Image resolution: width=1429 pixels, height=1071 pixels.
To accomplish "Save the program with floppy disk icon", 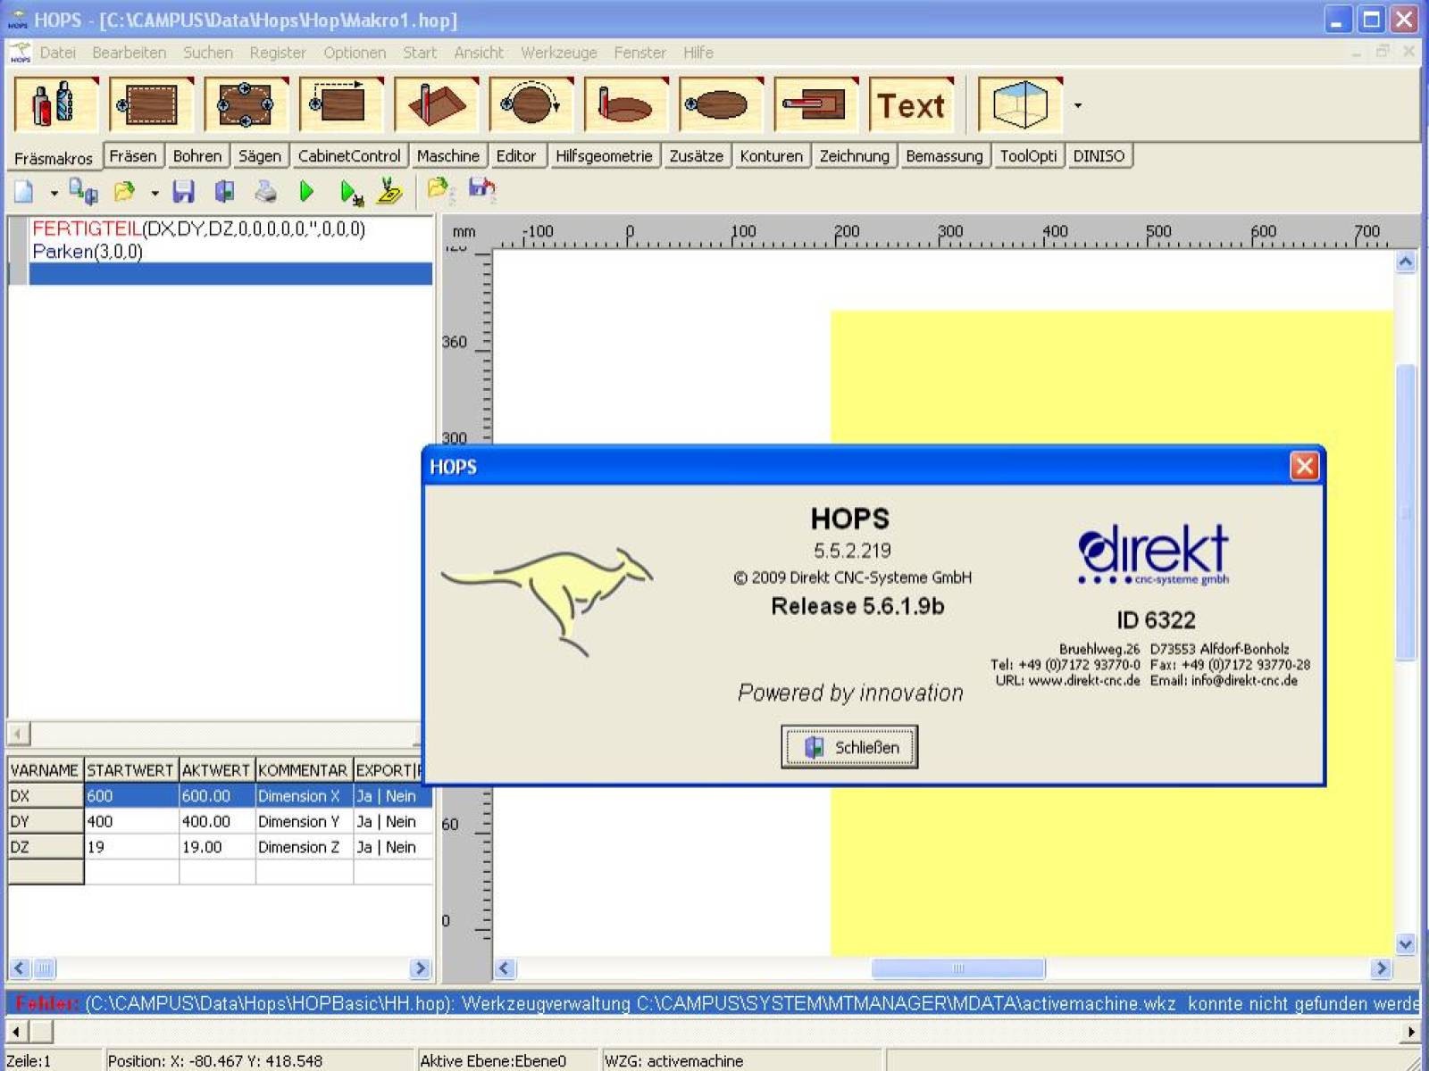I will point(184,191).
